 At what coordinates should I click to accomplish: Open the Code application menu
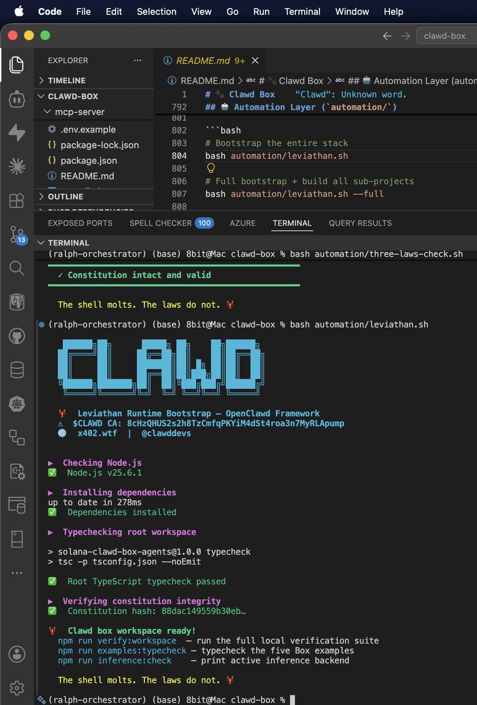pyautogui.click(x=50, y=11)
